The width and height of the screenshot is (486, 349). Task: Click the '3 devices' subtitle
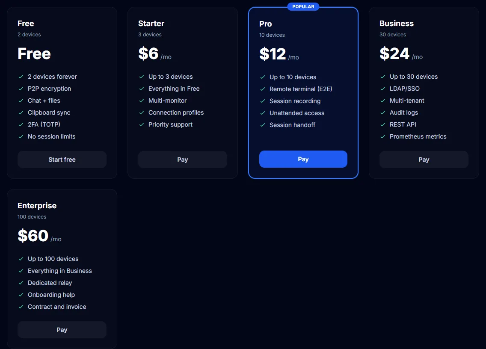point(150,34)
